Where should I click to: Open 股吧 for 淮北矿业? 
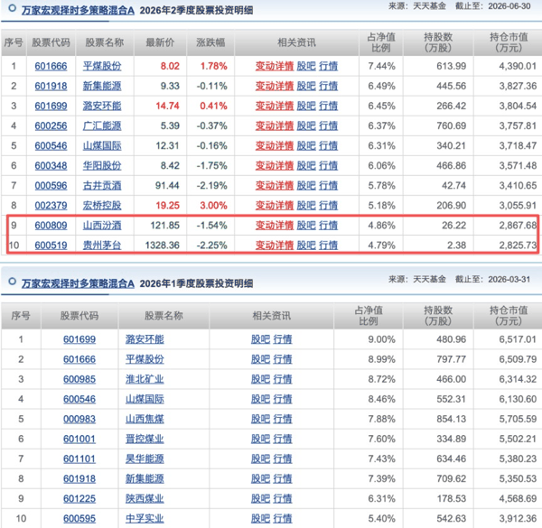click(x=260, y=379)
